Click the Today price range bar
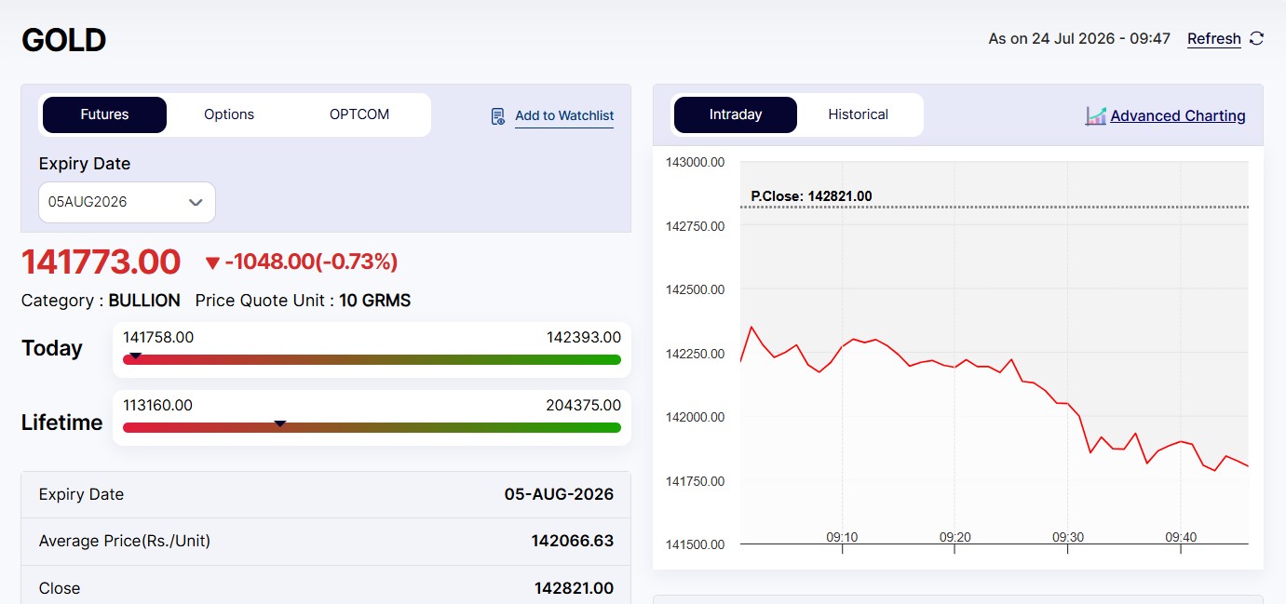1286x604 pixels. 372,359
